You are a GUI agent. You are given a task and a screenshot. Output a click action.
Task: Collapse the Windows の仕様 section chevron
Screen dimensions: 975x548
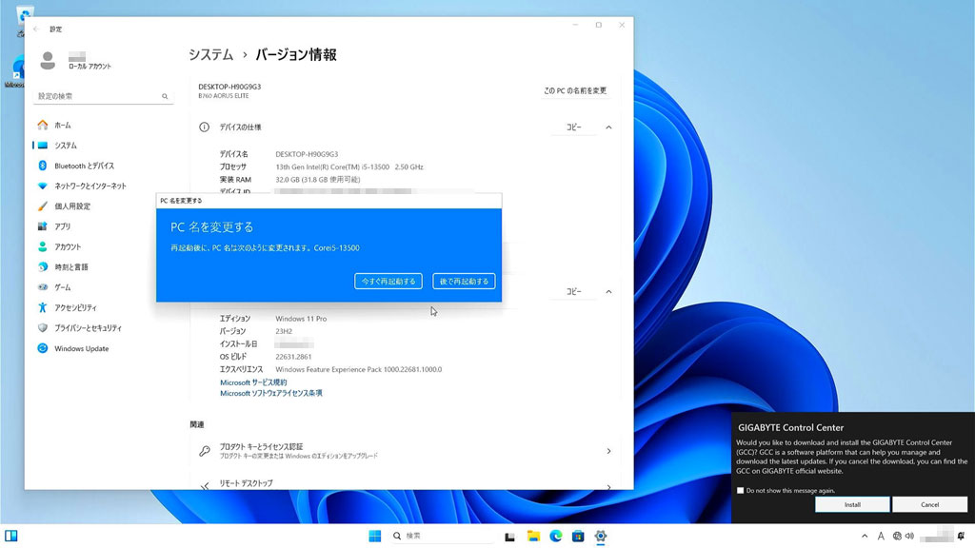coord(608,291)
